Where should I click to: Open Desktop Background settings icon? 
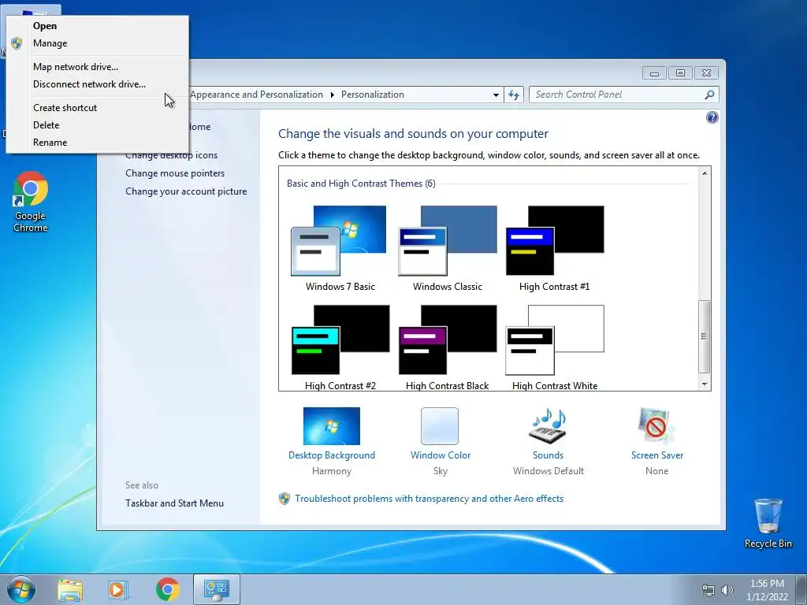pyautogui.click(x=332, y=426)
